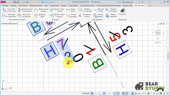Click Рандом значений tool

(x=111, y=10)
